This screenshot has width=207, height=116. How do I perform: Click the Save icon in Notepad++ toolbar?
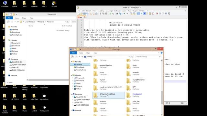[84, 14]
